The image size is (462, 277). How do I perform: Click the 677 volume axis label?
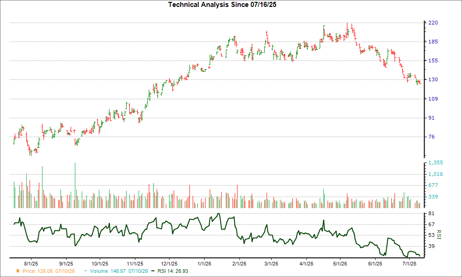(x=433, y=185)
